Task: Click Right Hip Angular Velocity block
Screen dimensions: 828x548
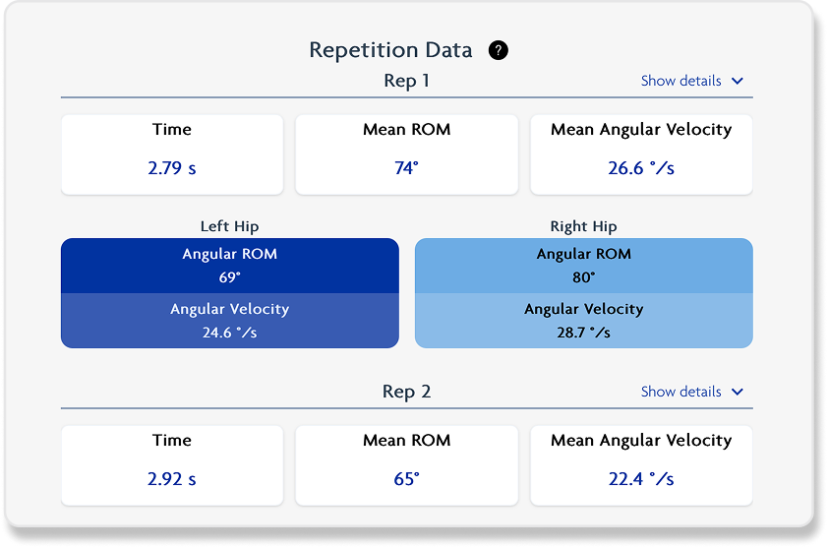Action: 584,321
